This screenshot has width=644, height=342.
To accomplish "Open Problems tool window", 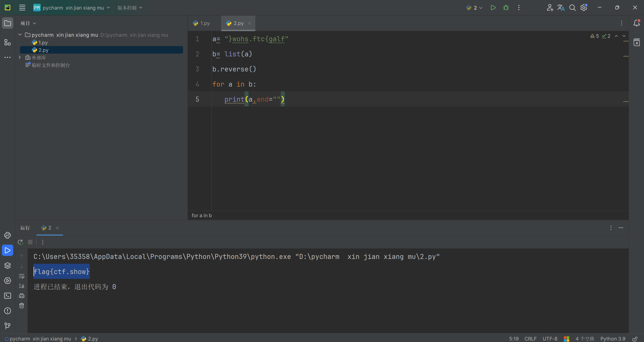I will (x=8, y=311).
